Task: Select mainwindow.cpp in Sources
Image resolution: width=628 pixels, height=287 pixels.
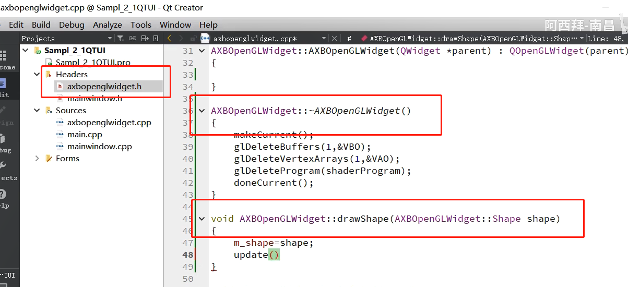Action: (100, 146)
